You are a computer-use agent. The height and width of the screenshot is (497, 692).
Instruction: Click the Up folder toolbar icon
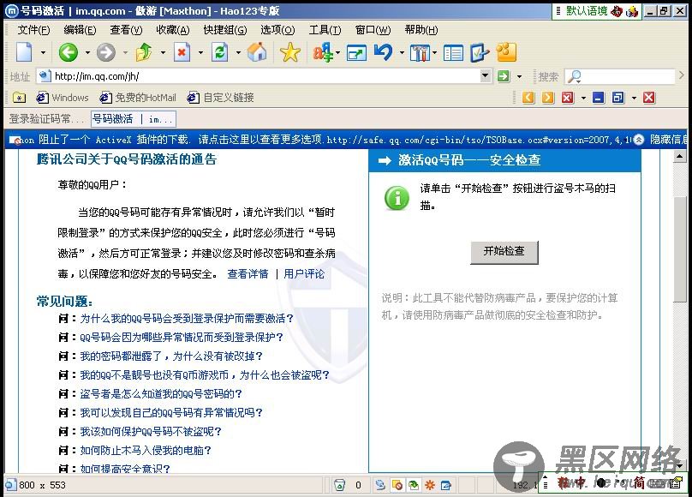tap(144, 52)
